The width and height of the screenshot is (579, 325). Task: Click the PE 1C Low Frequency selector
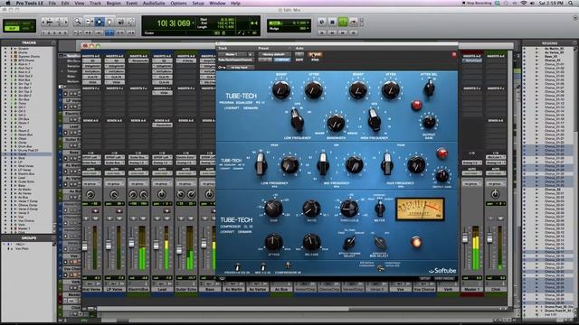(297, 120)
